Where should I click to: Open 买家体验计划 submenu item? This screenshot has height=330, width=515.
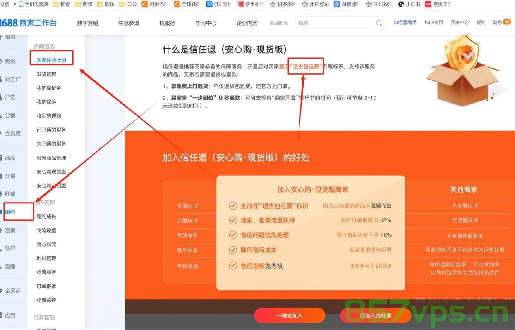tap(51, 60)
